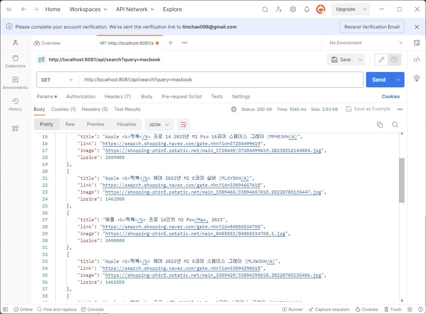Open the Authorization tab
Screen dimensions: 426x314
[81, 97]
